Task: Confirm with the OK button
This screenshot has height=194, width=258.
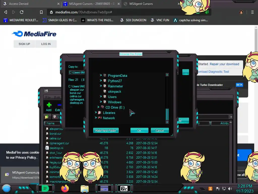Action: tap(139, 131)
